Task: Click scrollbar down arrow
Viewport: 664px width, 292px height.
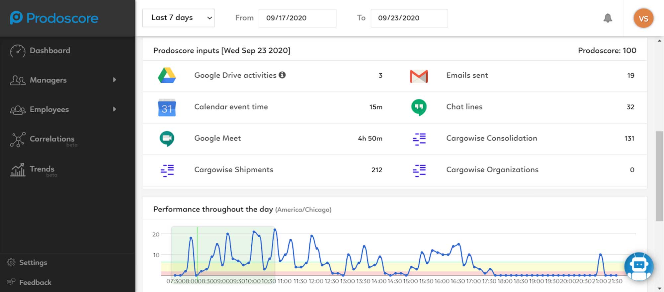Action: point(659,288)
